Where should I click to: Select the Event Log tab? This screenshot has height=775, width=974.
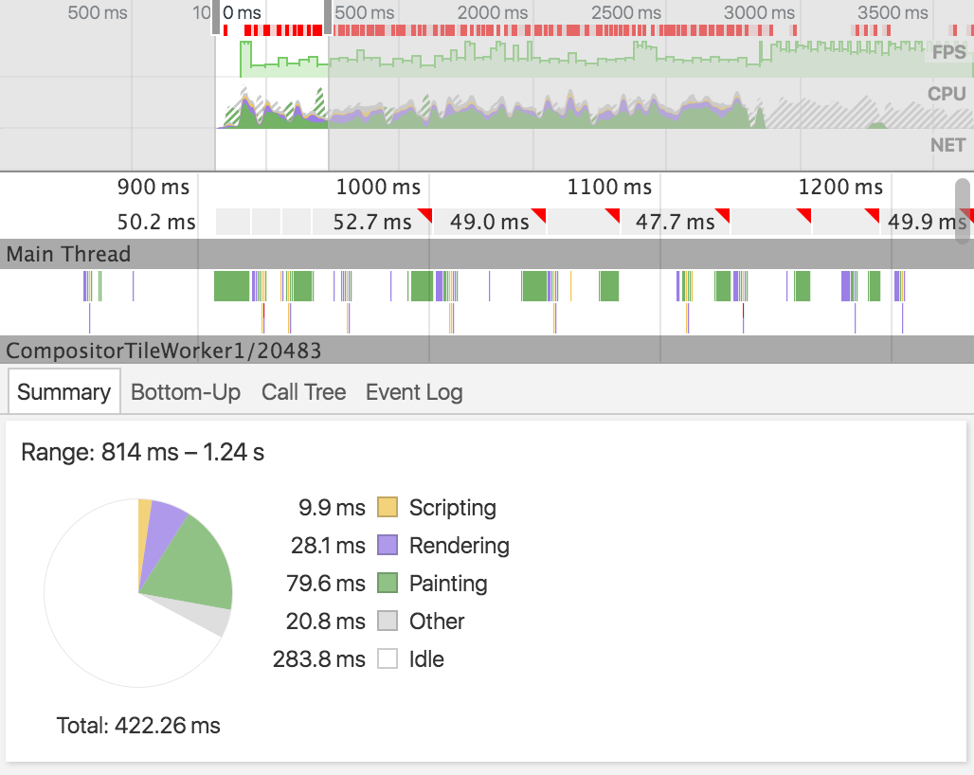coord(414,392)
